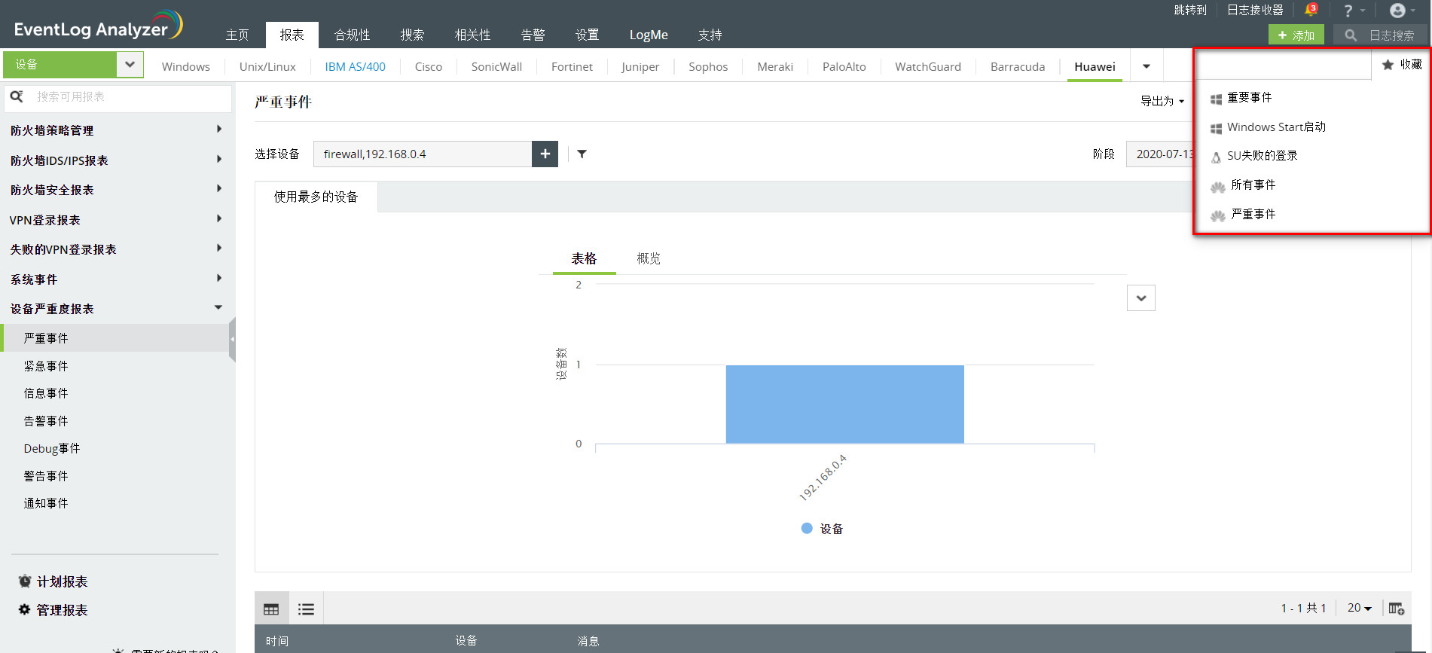The width and height of the screenshot is (1432, 653).
Task: Open the 20 rows-per-page dropdown
Action: pyautogui.click(x=1360, y=608)
